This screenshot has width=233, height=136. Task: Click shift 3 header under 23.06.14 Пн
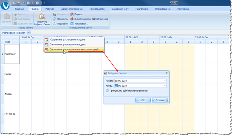click(223, 42)
